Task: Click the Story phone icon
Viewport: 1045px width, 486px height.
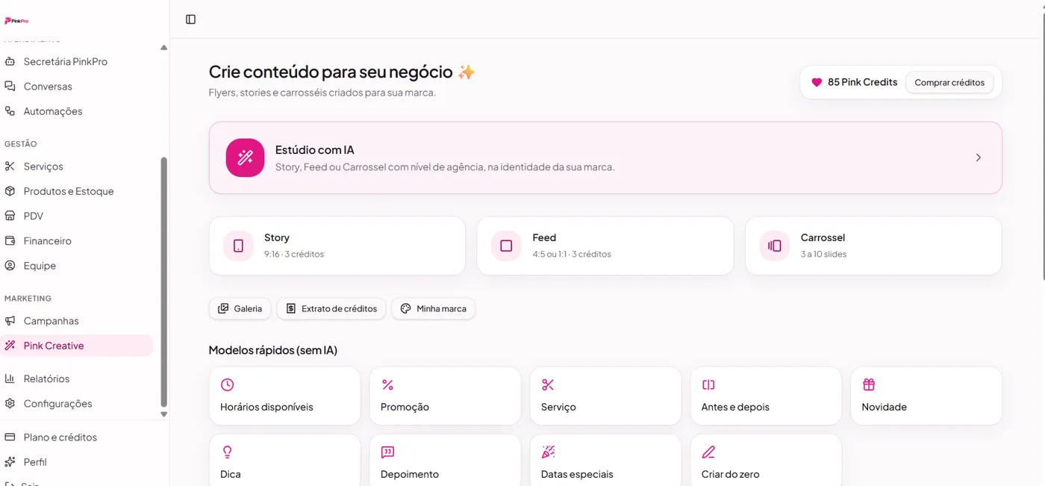Action: tap(238, 246)
